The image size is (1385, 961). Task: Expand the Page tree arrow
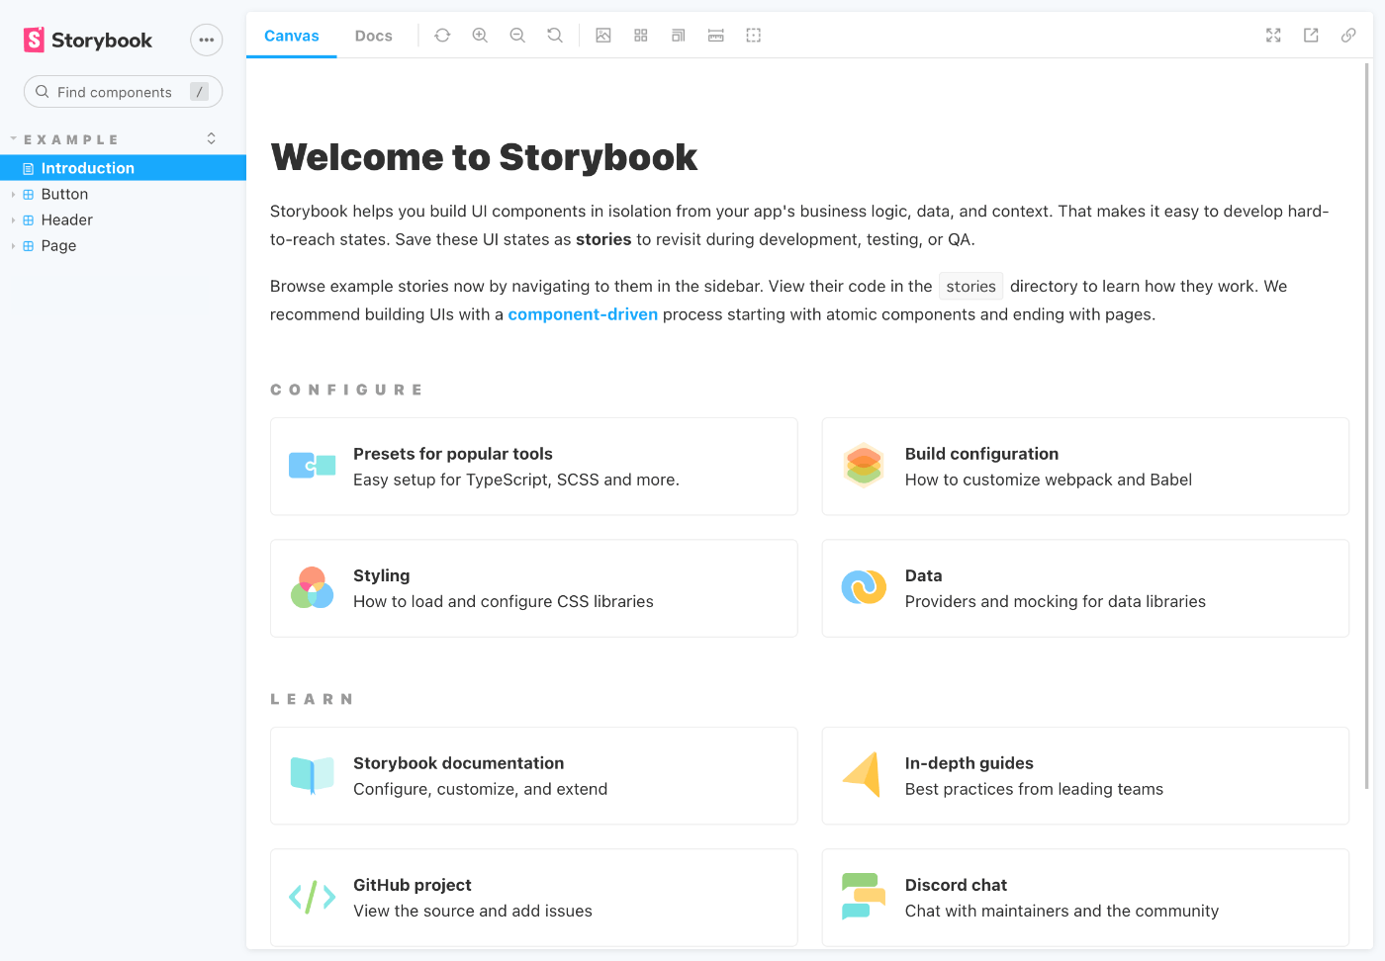click(13, 246)
